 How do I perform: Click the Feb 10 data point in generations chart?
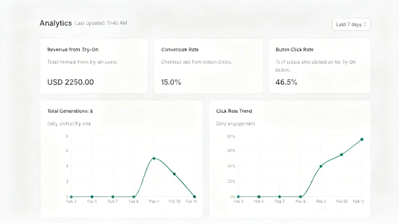pos(174,174)
